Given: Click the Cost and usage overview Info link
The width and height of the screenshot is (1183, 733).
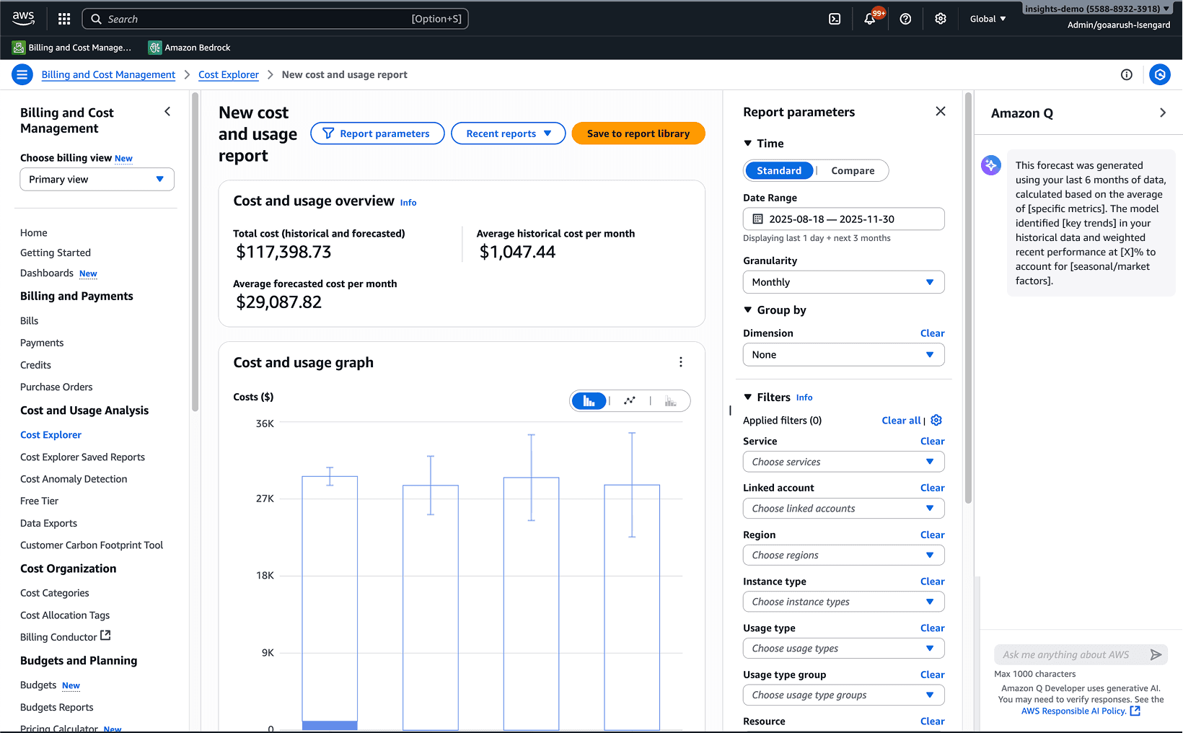Looking at the screenshot, I should coord(408,203).
